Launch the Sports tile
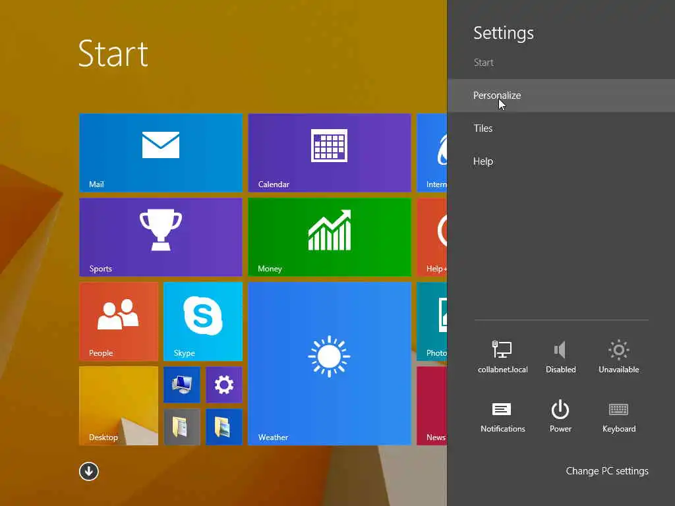The image size is (675, 506). [161, 237]
